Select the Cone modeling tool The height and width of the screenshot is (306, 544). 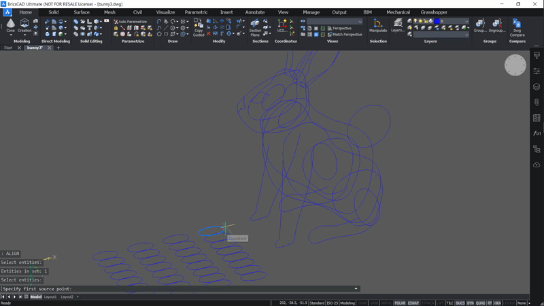pos(11,26)
